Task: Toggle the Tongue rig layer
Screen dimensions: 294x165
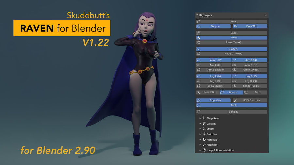Action: (213, 26)
